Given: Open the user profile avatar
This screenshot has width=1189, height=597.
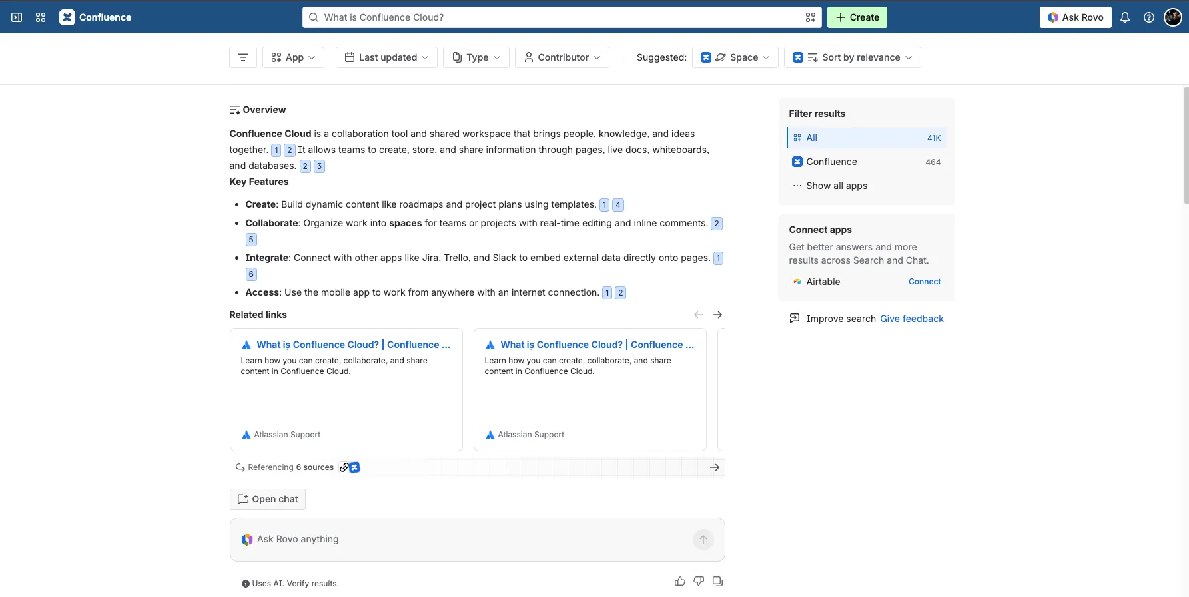Looking at the screenshot, I should tap(1173, 17).
